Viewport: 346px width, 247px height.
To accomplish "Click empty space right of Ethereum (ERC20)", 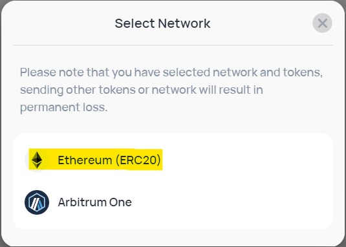I will click(247, 160).
